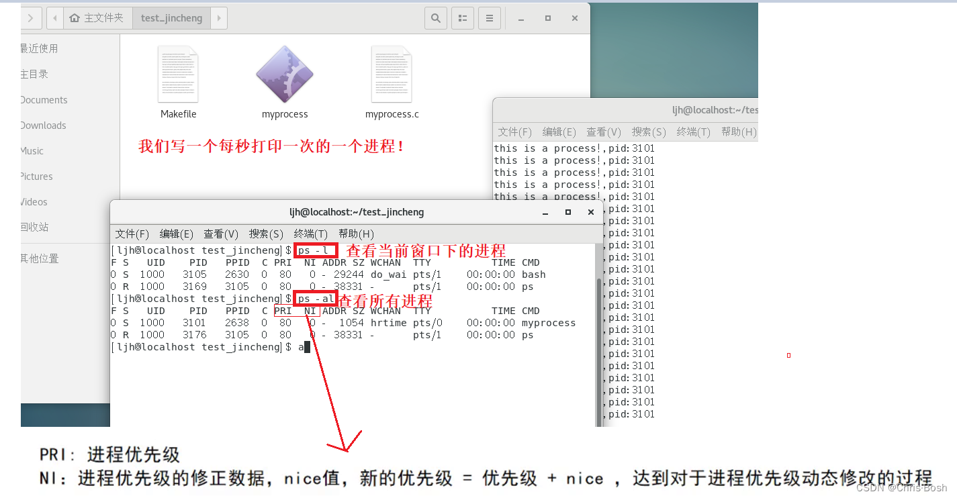Image resolution: width=957 pixels, height=498 pixels.
Task: Switch file manager view mode button
Action: tap(462, 18)
